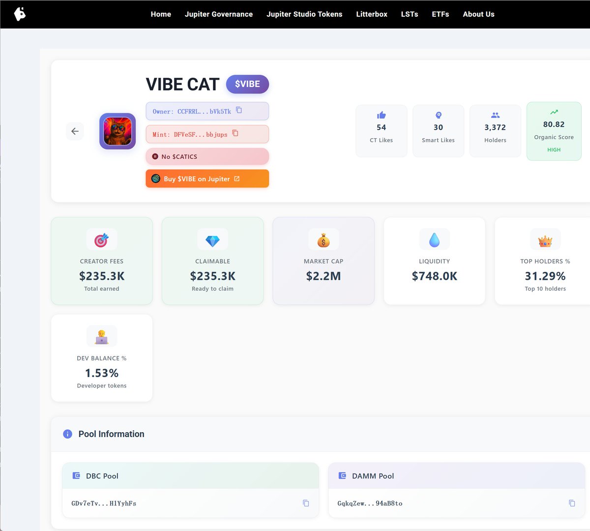Click the Liquidity $748.0K value
Viewport: 590px width, 531px height.
pos(435,276)
